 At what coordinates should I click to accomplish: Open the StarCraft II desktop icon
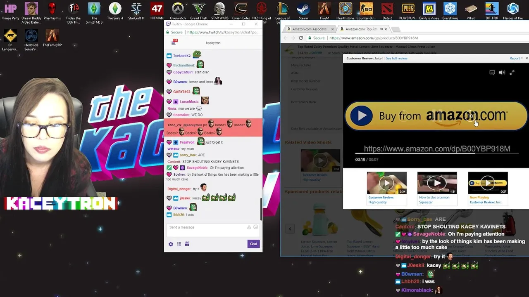pos(136,11)
